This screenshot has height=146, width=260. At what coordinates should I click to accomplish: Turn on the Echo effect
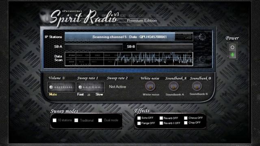pos(139,118)
